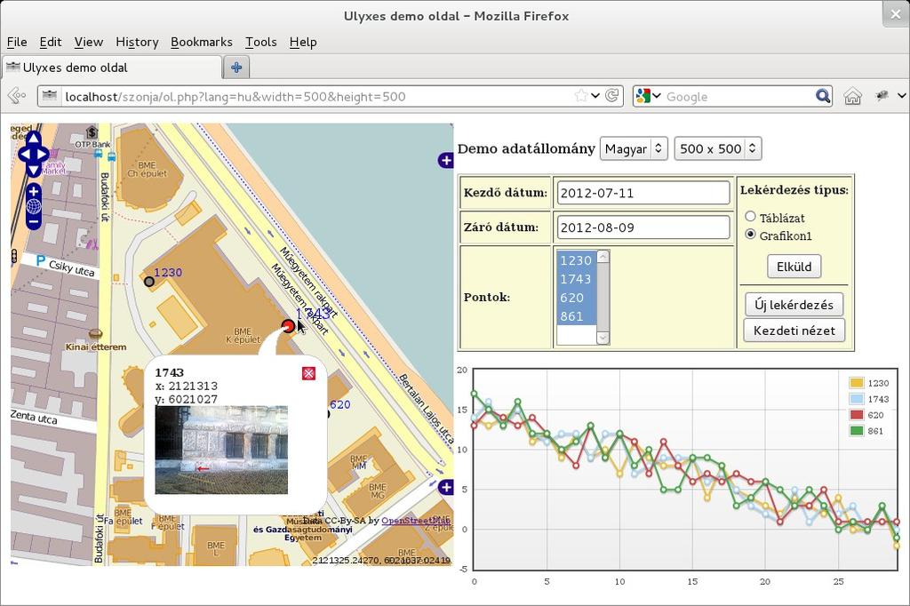
Task: Select point 1230 in the Pontok list
Action: [x=576, y=260]
